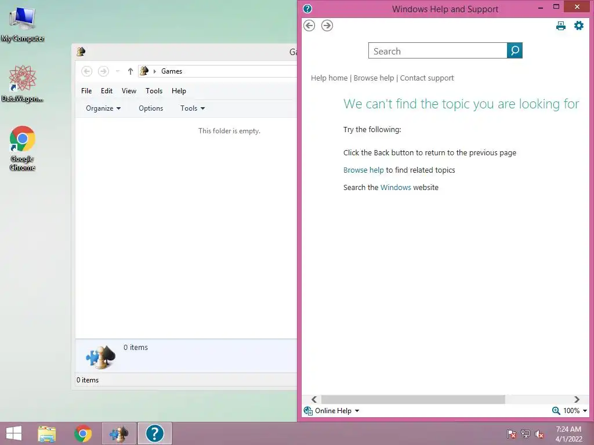Go forward in Help and Support
This screenshot has width=594, height=445.
(x=327, y=25)
